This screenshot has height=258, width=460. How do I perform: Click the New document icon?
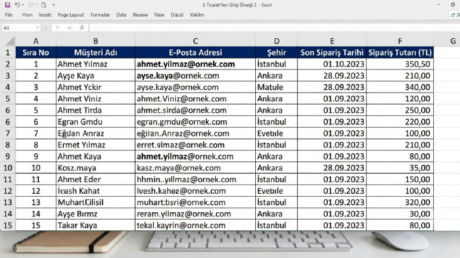44,5
